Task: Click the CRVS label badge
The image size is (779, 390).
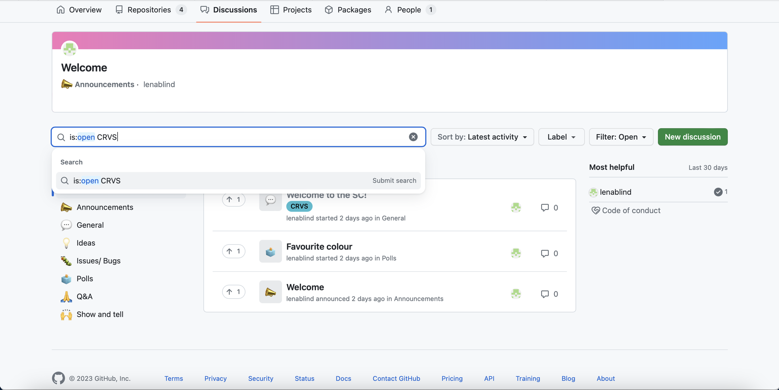Action: (299, 206)
